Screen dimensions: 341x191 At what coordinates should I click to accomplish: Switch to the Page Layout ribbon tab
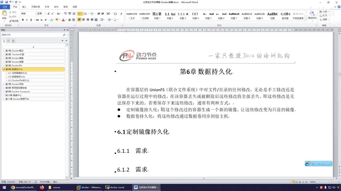pyautogui.click(x=35, y=7)
